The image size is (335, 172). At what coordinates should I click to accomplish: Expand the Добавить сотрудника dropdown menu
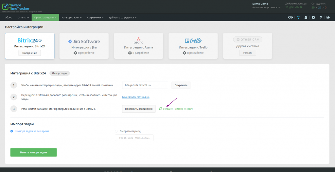(122, 18)
